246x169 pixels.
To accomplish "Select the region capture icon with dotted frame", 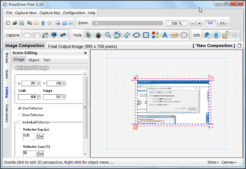I will coord(45,35).
